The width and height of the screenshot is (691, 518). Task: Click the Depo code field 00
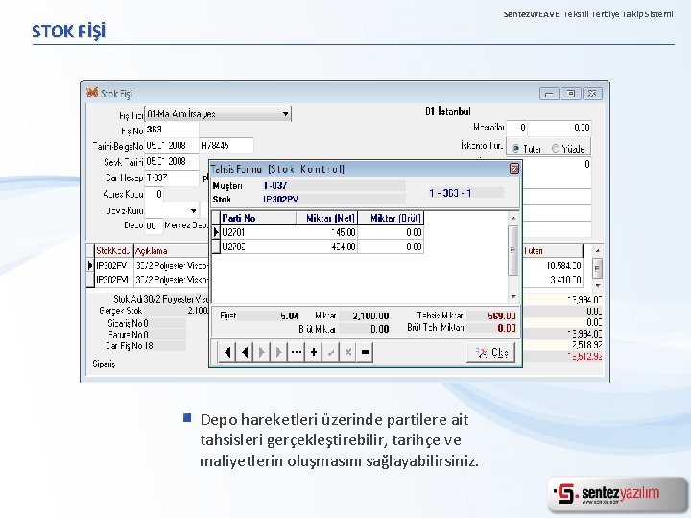coord(155,225)
